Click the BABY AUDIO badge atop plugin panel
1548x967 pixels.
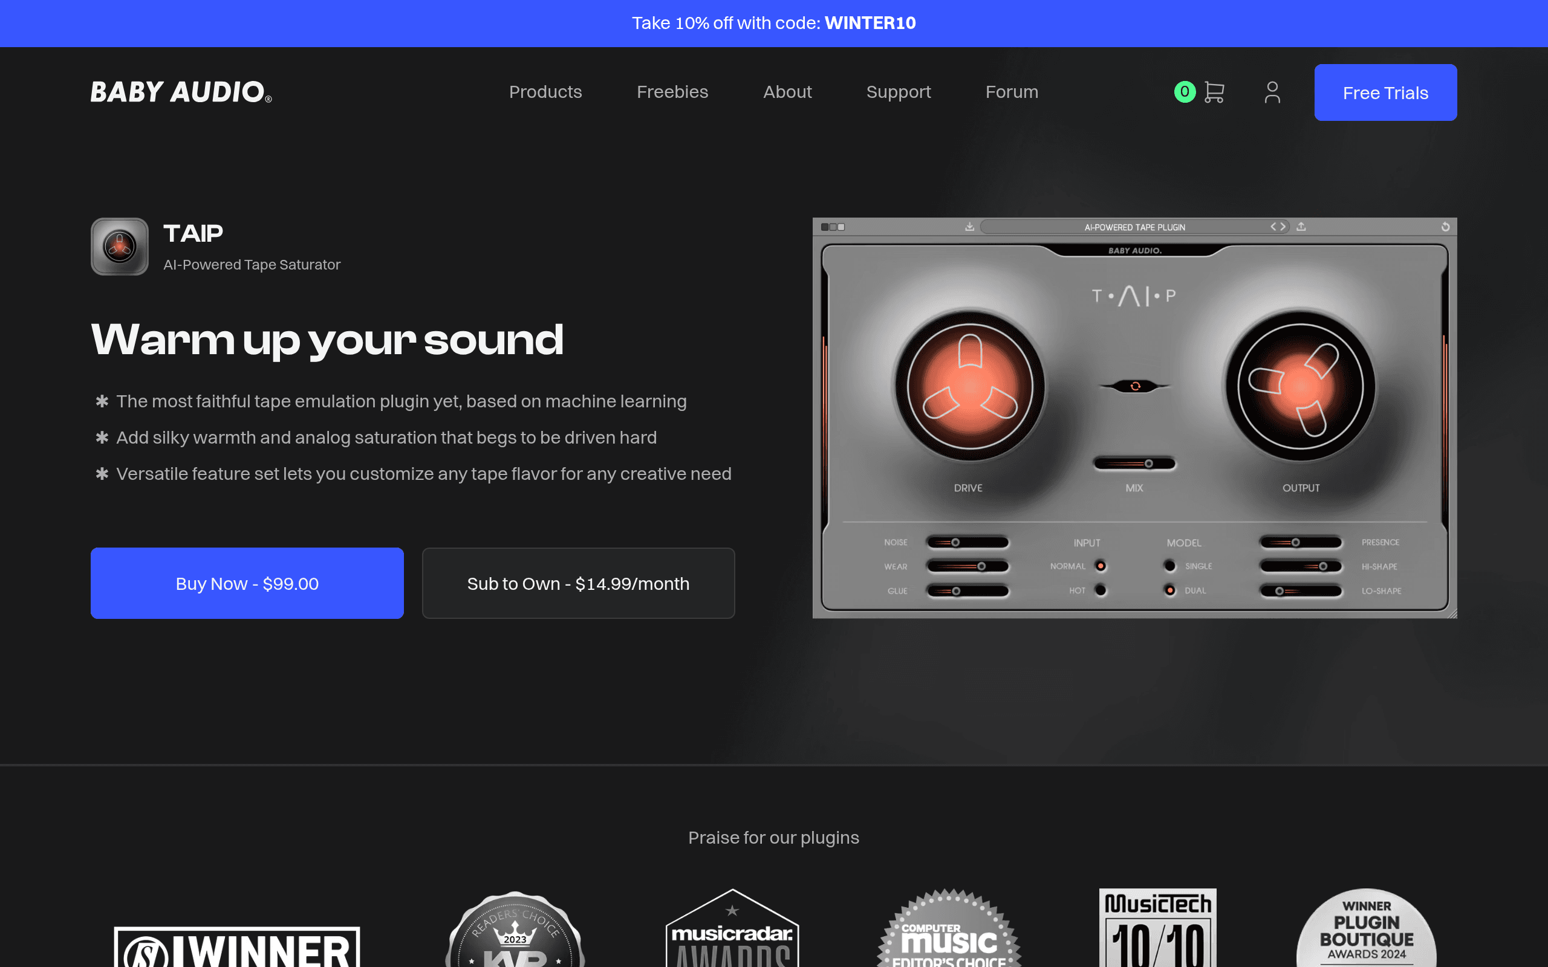coord(1135,251)
